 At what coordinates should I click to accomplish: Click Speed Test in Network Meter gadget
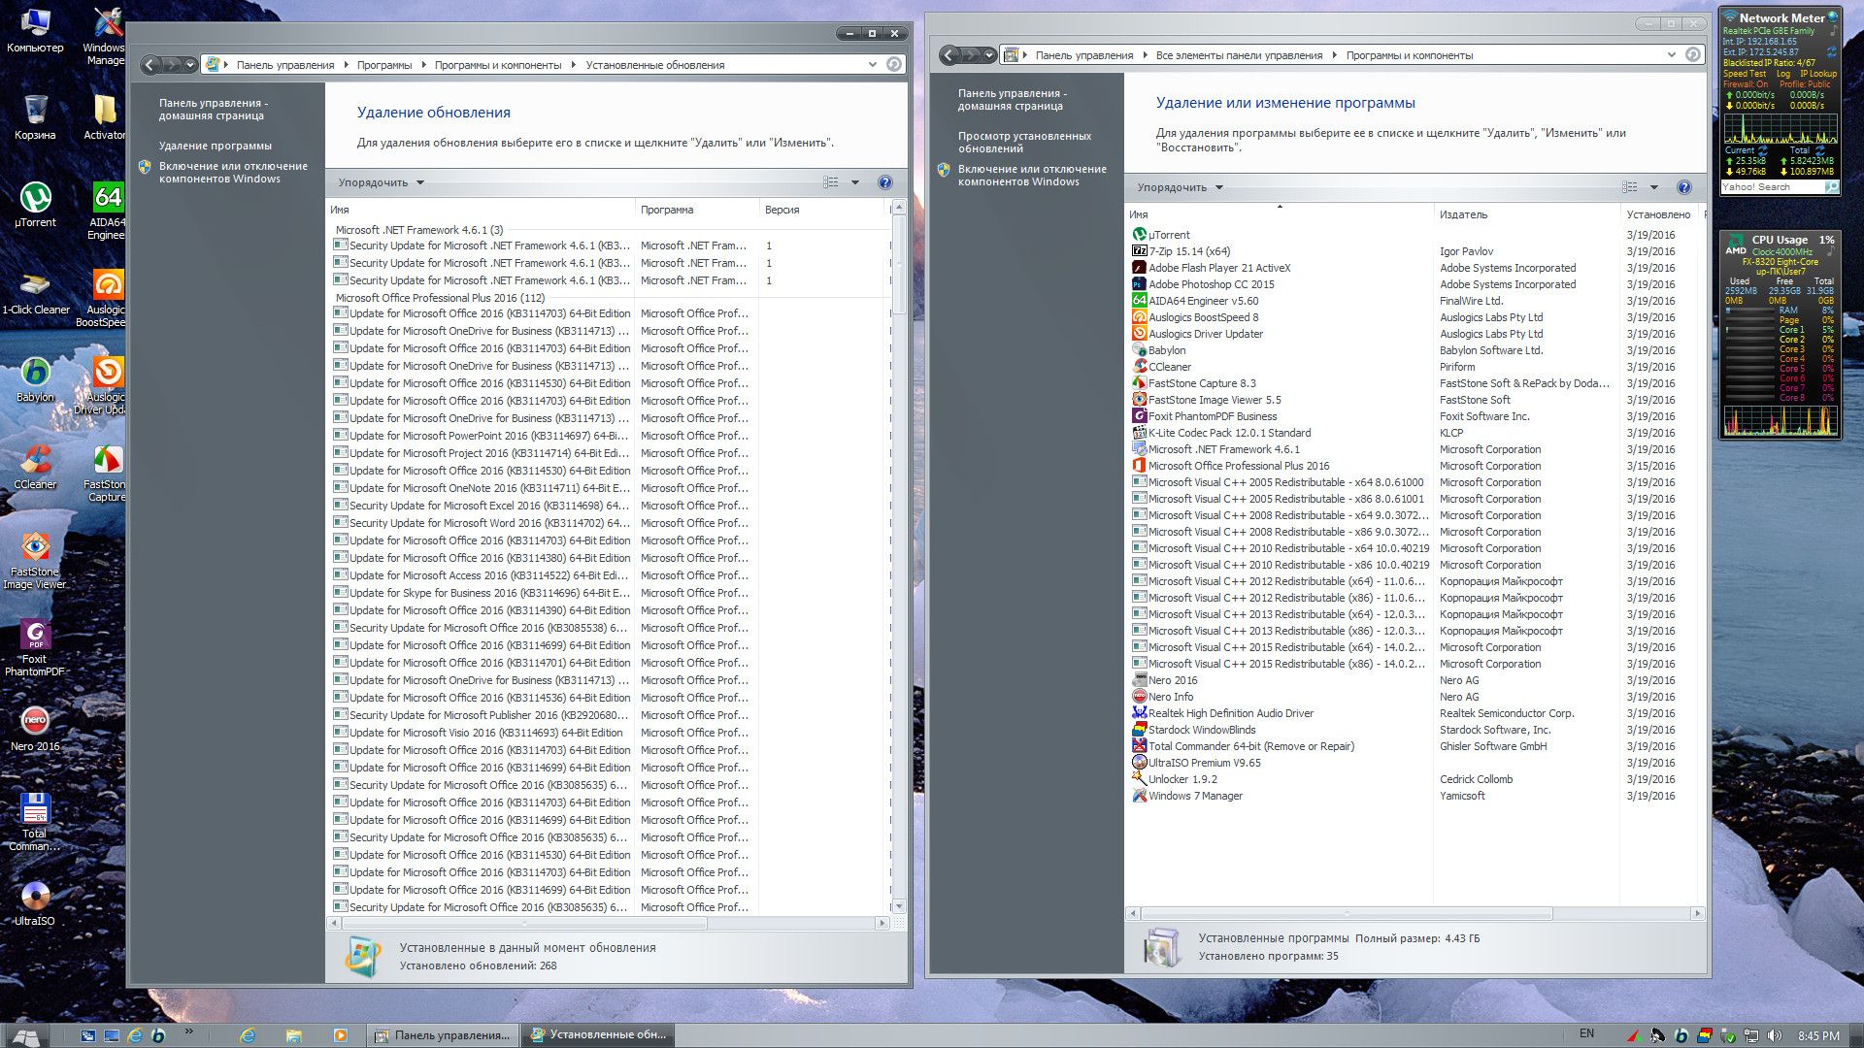pyautogui.click(x=1745, y=74)
